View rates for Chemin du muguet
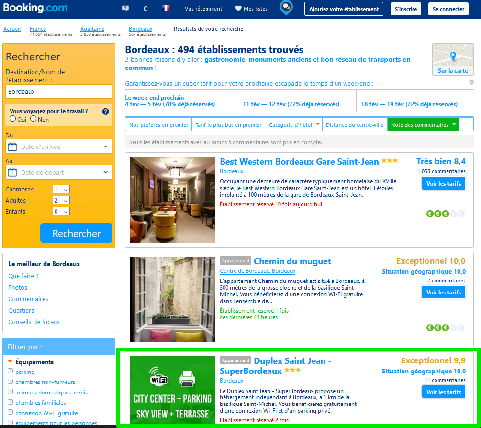This screenshot has width=481, height=428. point(444,292)
